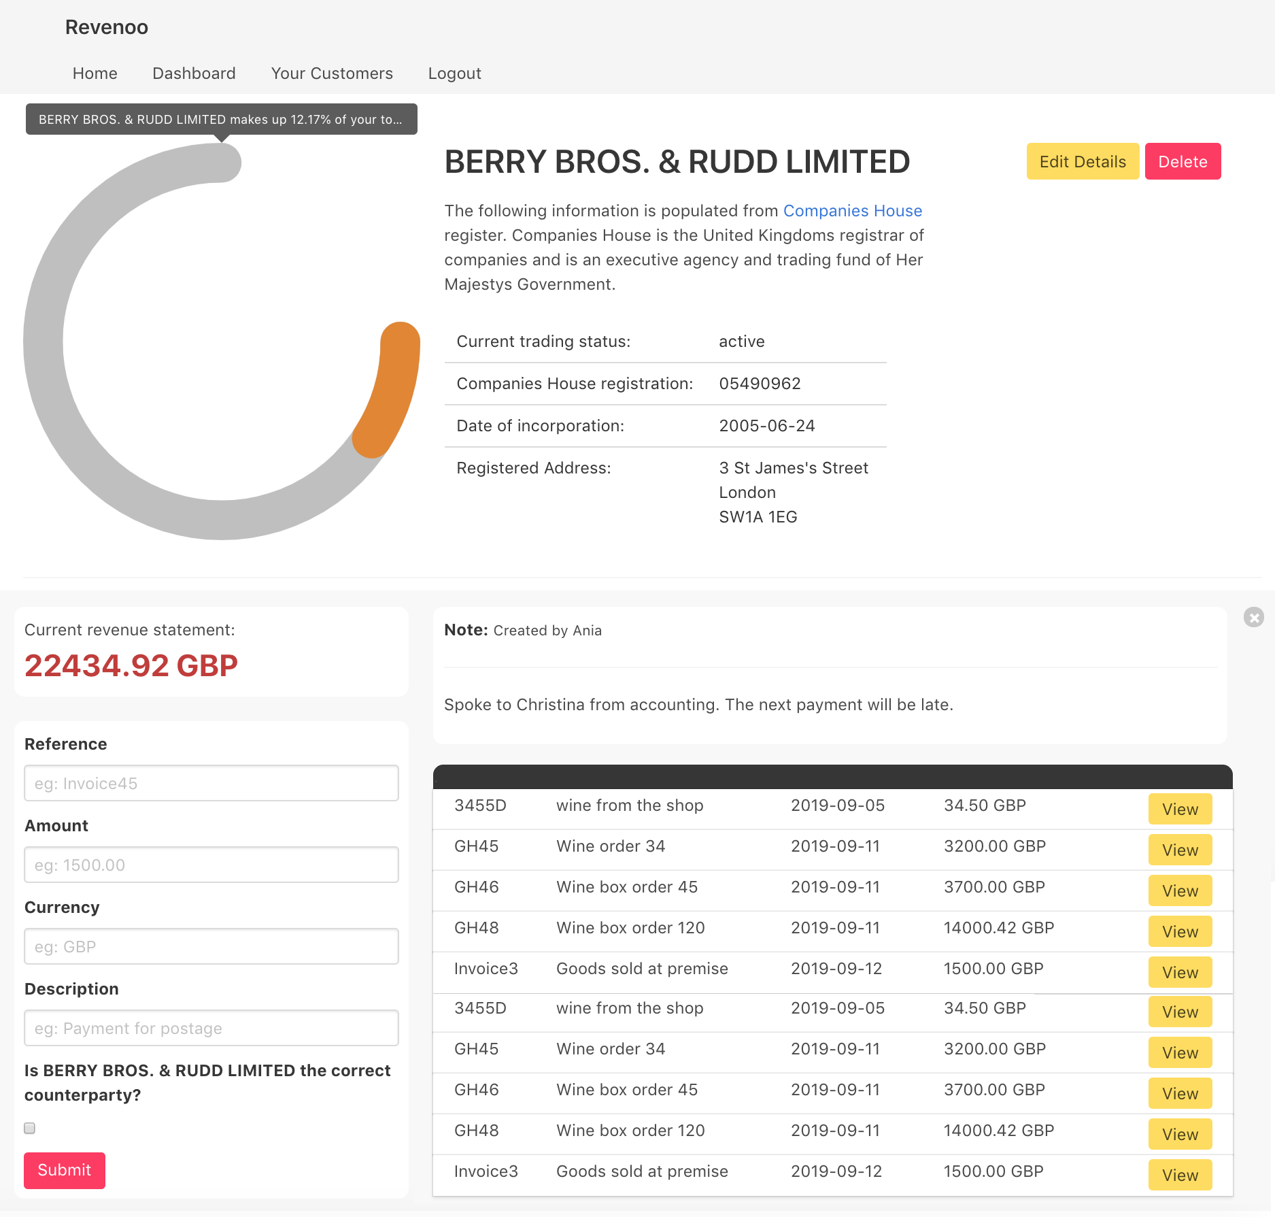This screenshot has height=1217, width=1275.
Task: Click the Note: Created by Ania header
Action: [x=522, y=631]
